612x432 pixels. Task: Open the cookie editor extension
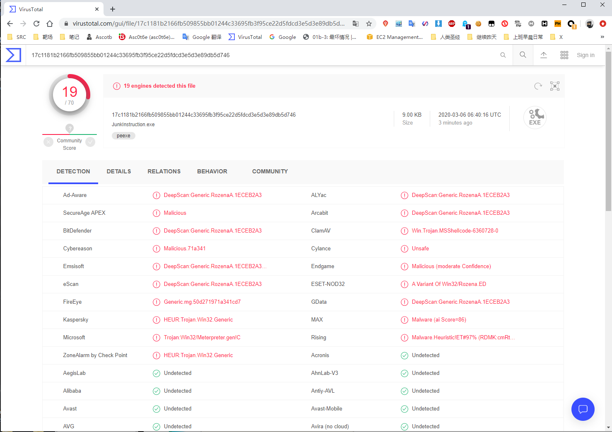click(478, 24)
